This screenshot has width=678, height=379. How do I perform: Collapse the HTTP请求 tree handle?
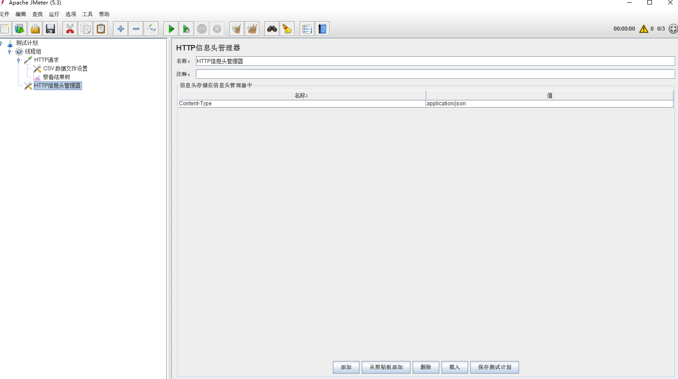coord(18,60)
